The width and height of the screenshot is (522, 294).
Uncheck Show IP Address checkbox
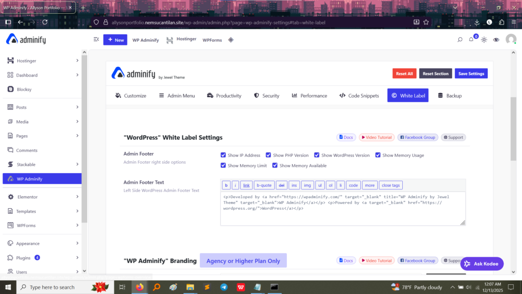click(x=223, y=155)
